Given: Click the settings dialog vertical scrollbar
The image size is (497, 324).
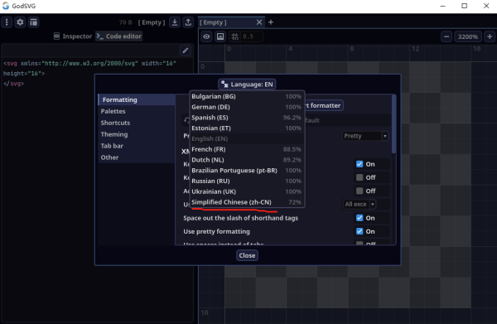Looking at the screenshot, I should [x=394, y=123].
